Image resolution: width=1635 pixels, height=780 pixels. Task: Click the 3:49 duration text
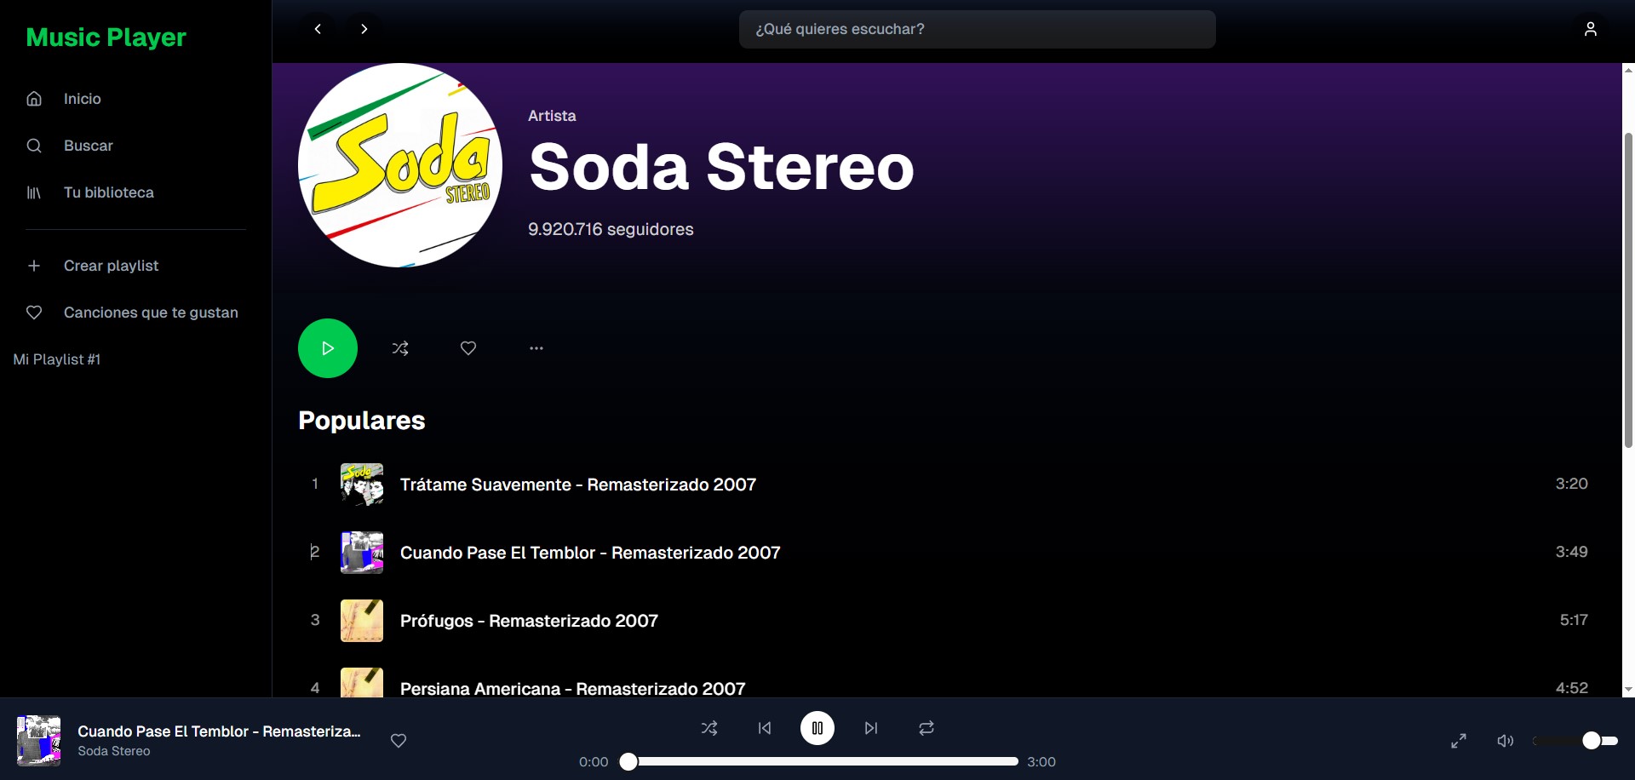pyautogui.click(x=1571, y=552)
